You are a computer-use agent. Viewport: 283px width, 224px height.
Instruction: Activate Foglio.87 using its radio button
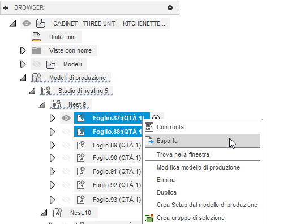point(156,117)
